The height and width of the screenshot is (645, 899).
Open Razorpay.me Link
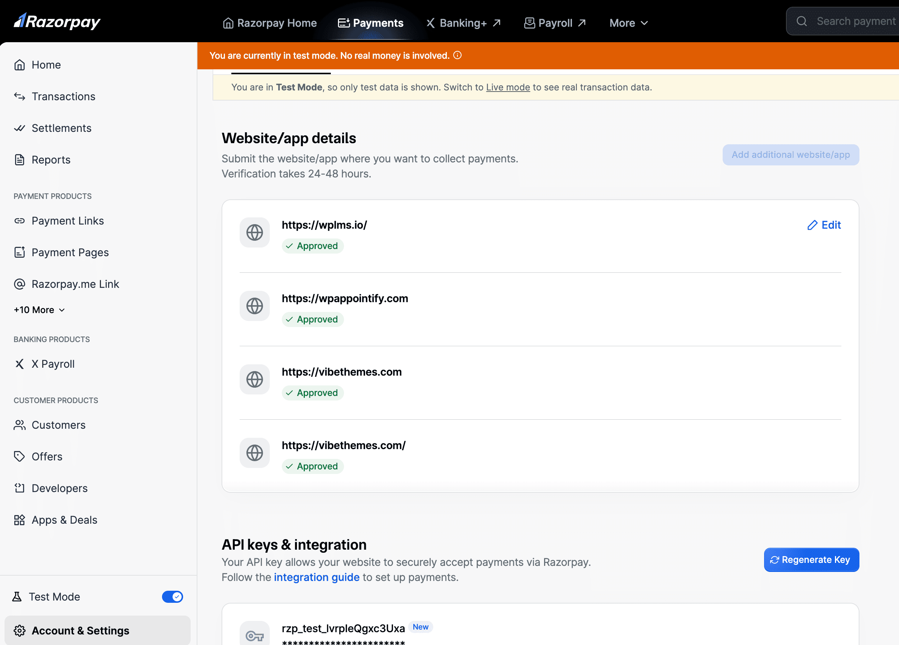click(x=98, y=284)
